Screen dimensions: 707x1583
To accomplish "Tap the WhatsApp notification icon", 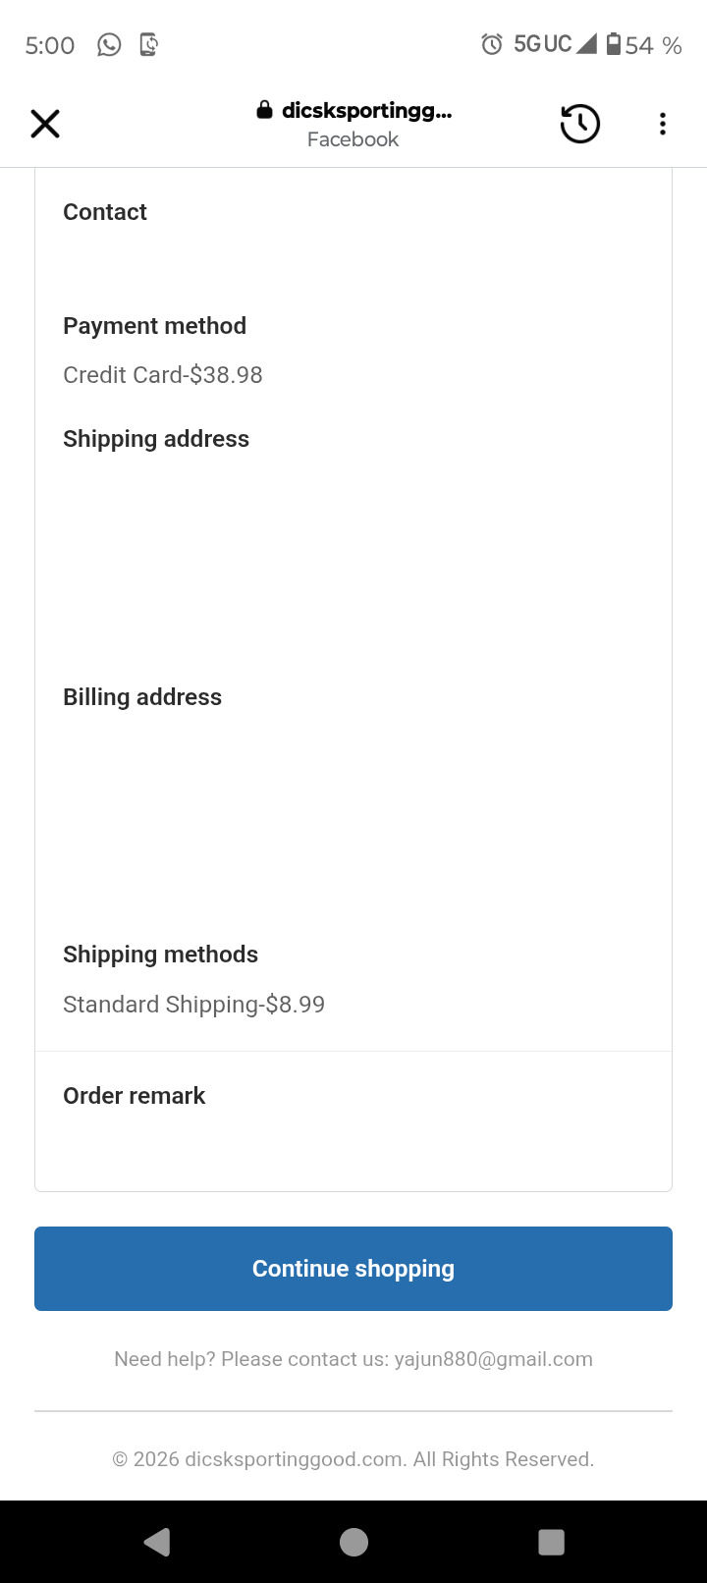I will click(109, 45).
